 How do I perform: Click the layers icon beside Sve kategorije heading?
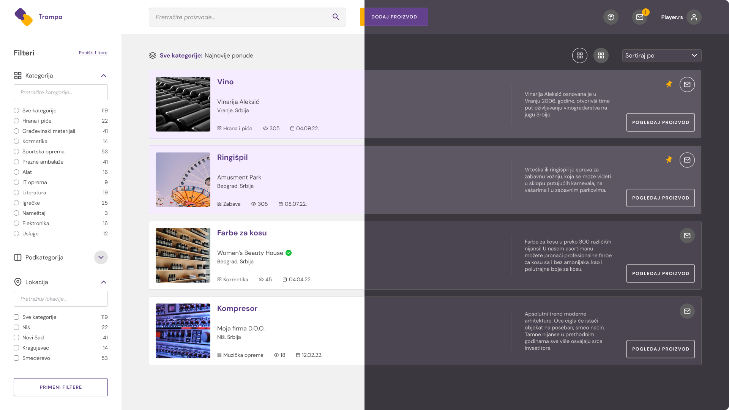(x=153, y=55)
